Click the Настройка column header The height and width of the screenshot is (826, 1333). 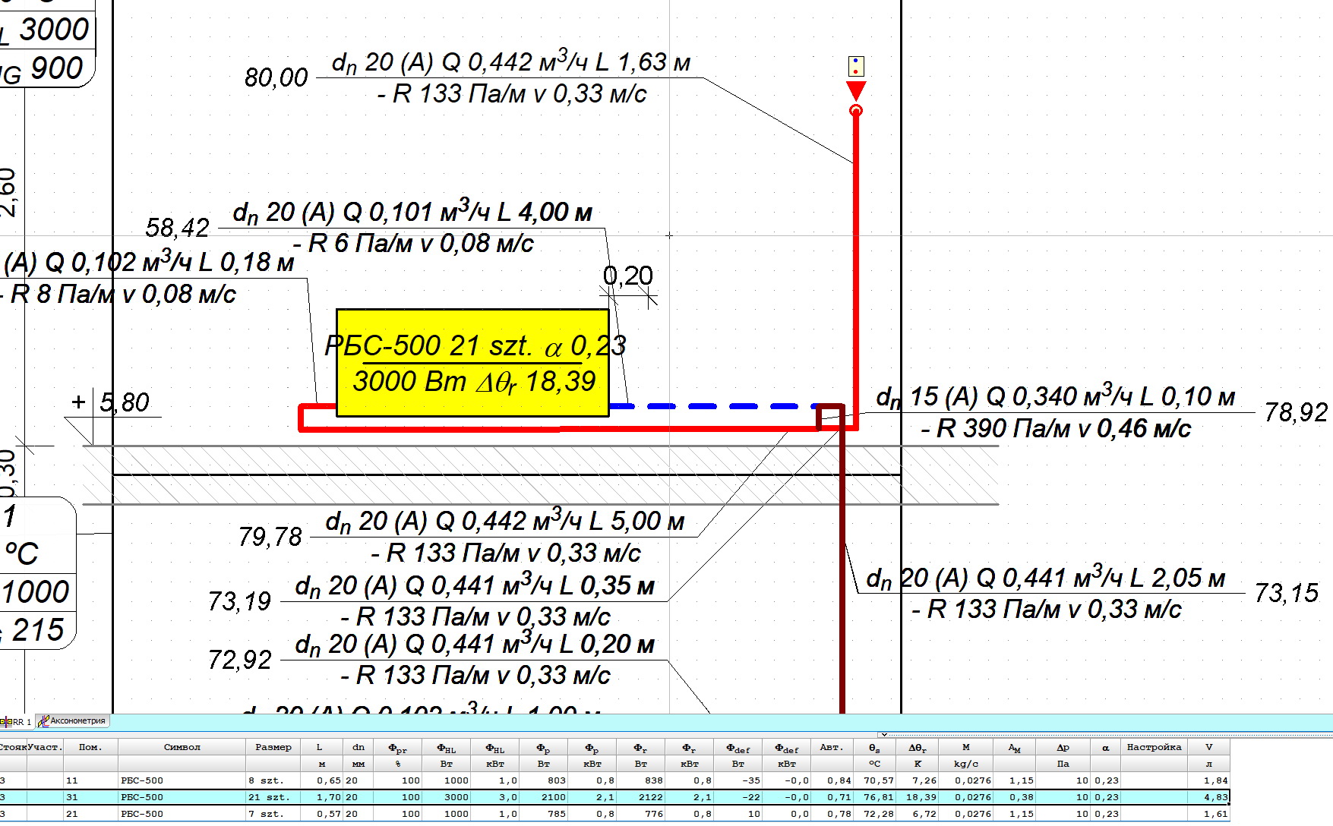click(x=1154, y=747)
